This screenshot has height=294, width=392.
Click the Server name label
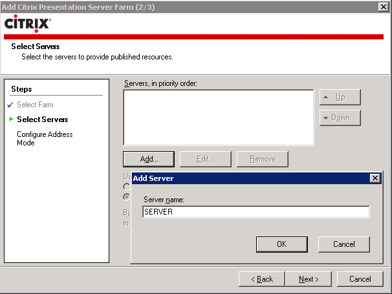[x=164, y=200]
